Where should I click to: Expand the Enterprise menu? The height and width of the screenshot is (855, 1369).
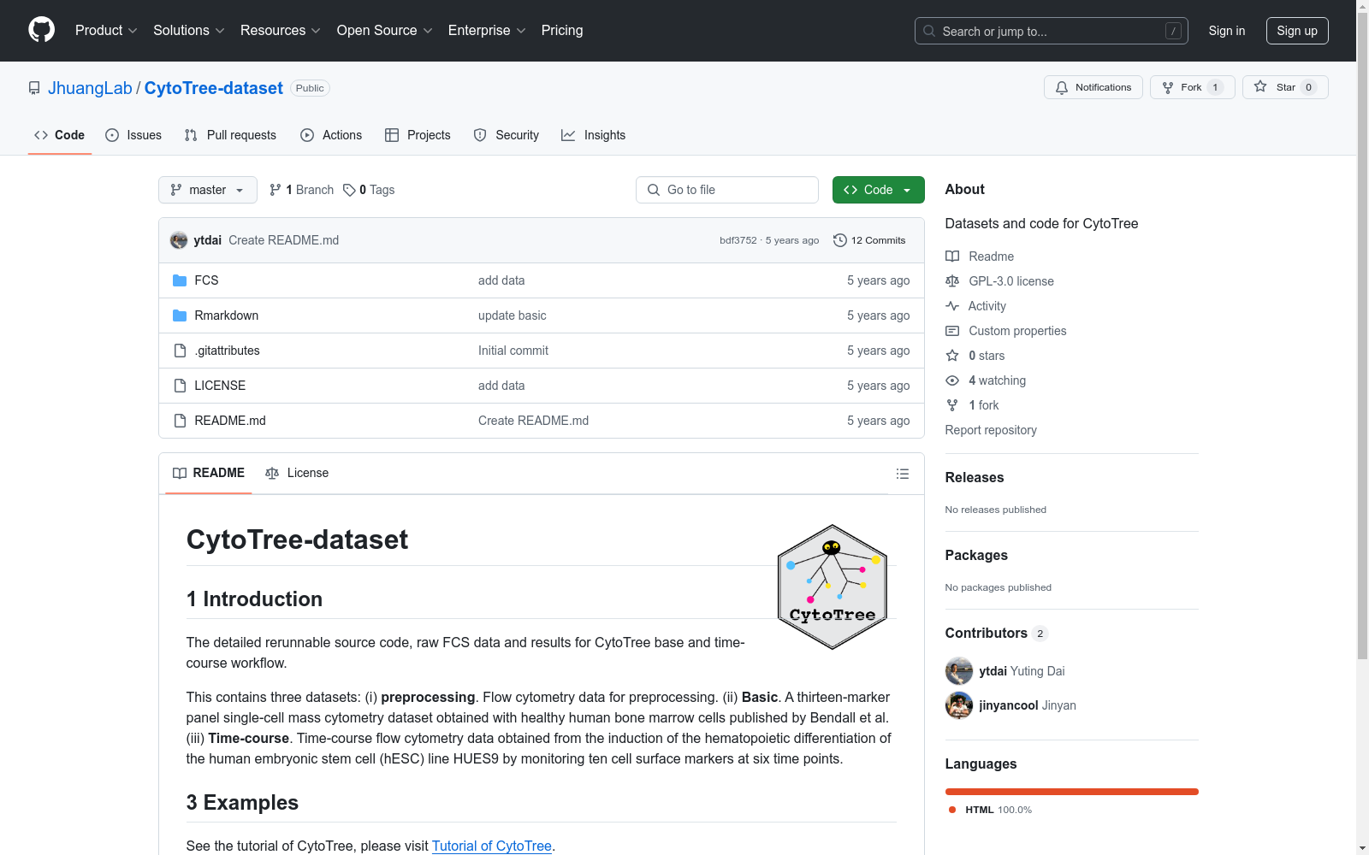pos(487,31)
